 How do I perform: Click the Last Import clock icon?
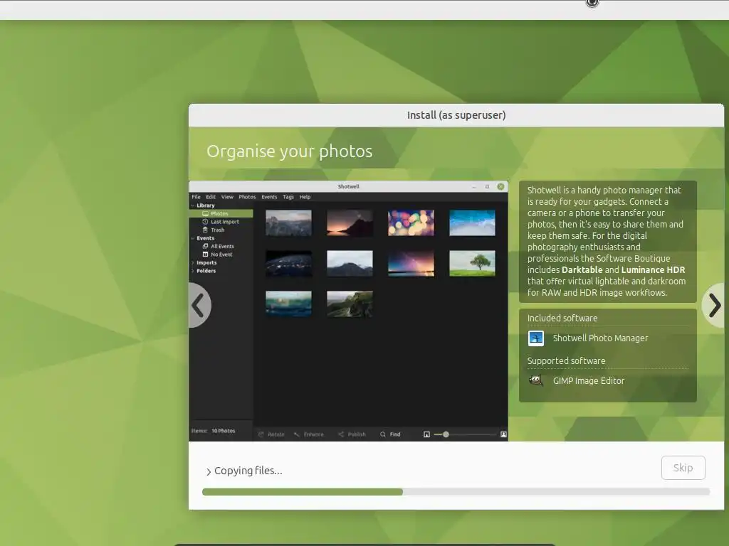[205, 222]
